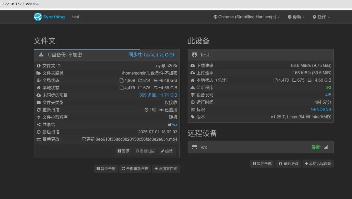Click the QR code icon next to 标识
This screenshot has height=199, width=352.
(193, 109)
